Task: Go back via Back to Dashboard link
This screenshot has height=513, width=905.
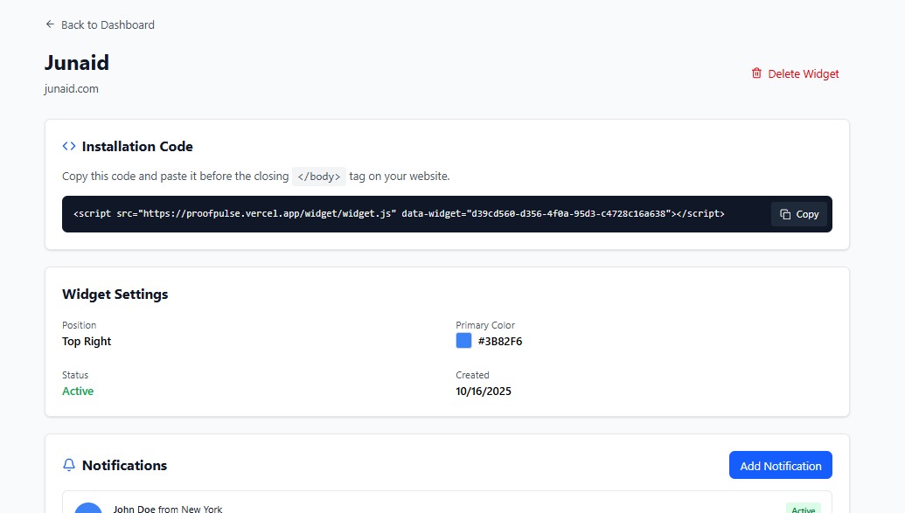Action: pos(100,24)
